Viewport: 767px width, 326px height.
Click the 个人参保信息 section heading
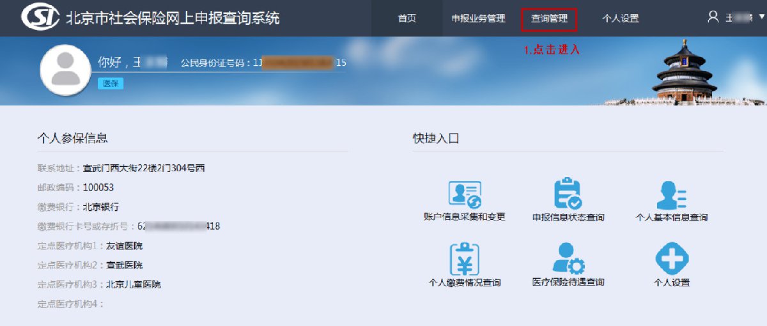(x=72, y=138)
